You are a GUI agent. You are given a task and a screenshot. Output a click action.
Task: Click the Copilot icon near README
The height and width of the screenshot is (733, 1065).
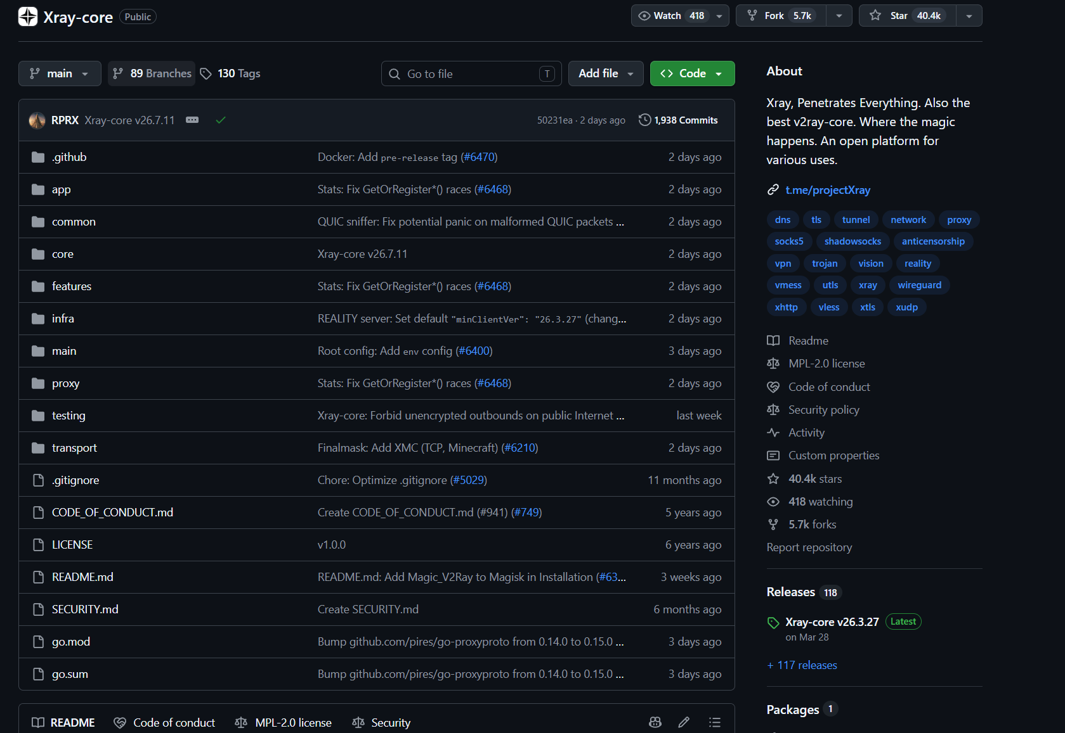tap(655, 722)
